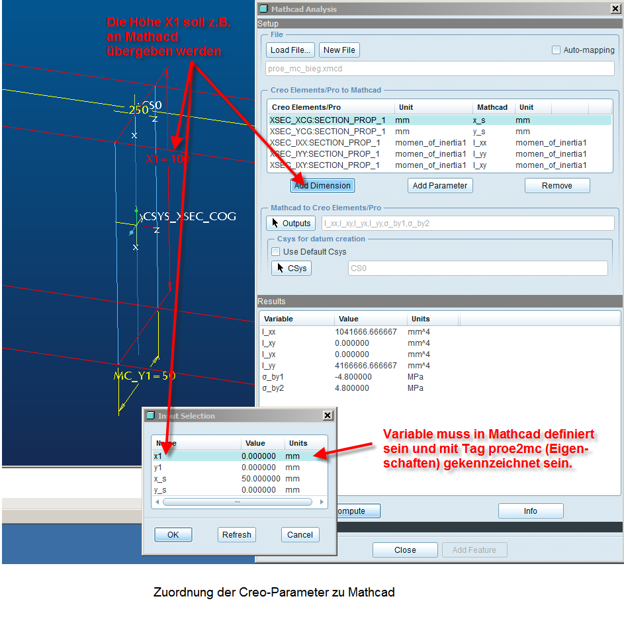Image resolution: width=624 pixels, height=617 pixels.
Task: Click the CS0 coordinate system field
Action: (478, 268)
